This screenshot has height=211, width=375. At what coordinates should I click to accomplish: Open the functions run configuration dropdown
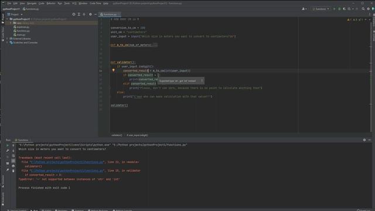[321, 9]
